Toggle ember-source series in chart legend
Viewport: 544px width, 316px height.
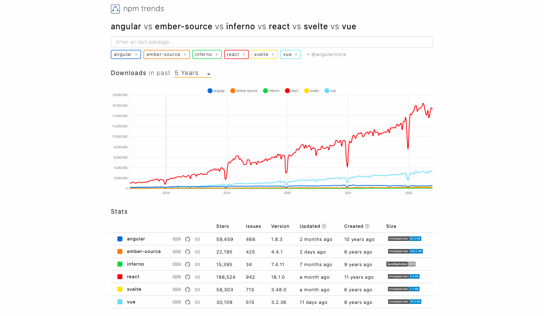tap(244, 91)
